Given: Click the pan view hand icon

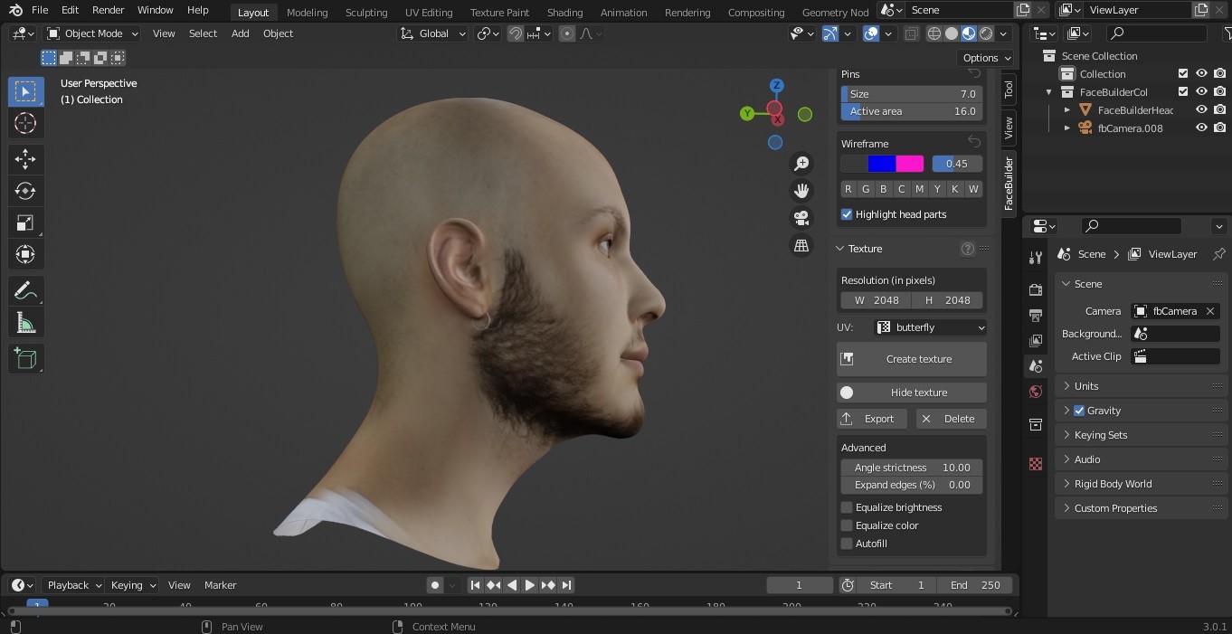Looking at the screenshot, I should [801, 190].
